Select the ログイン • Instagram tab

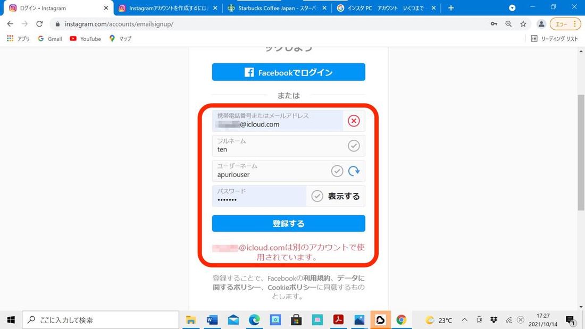pos(58,8)
